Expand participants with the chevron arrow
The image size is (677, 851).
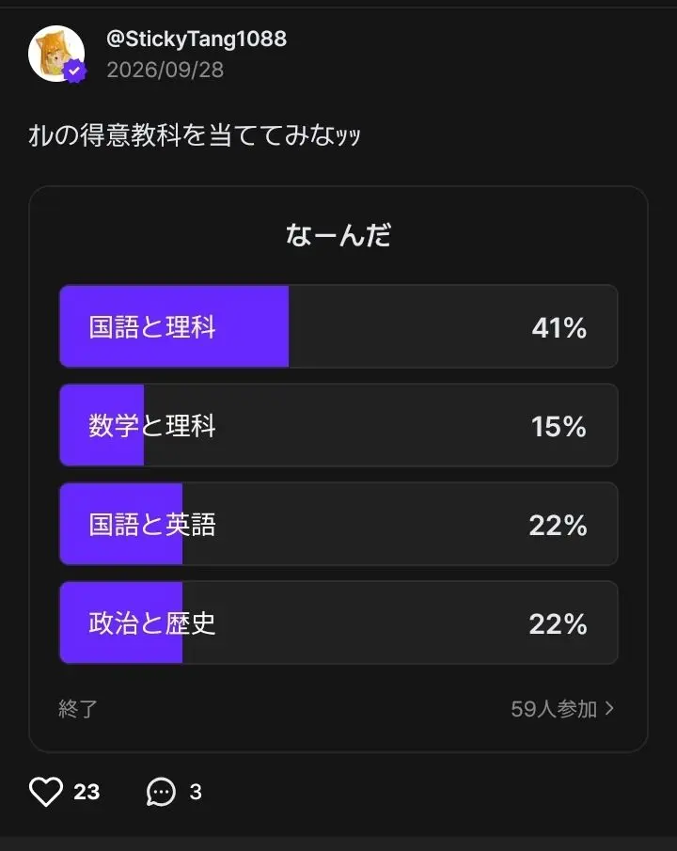[x=609, y=708]
